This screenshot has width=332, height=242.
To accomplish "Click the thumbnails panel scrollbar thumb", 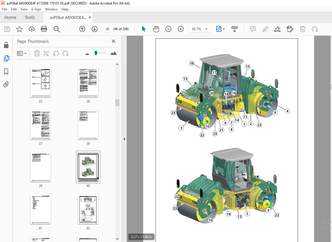I will click(117, 103).
